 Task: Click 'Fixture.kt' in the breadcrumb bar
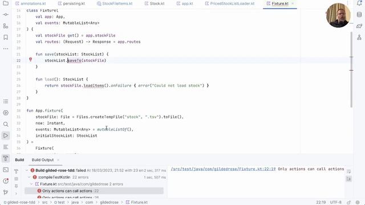pyautogui.click(x=137, y=202)
